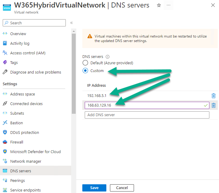Click the Firewall icon
The height and width of the screenshot is (193, 219).
click(5, 142)
